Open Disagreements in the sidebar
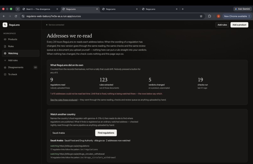 [x=21, y=67]
